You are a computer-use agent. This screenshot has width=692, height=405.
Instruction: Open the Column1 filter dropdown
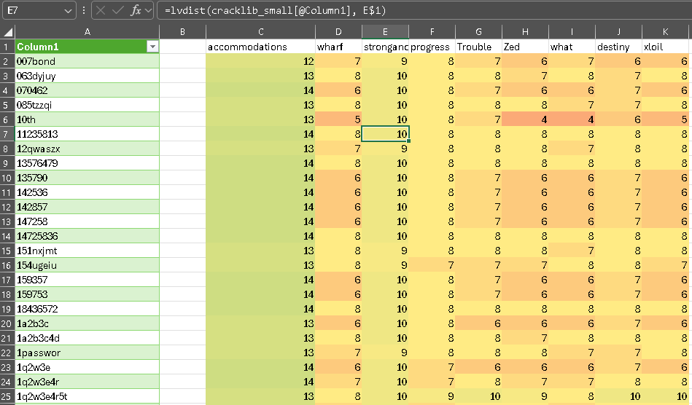(152, 47)
